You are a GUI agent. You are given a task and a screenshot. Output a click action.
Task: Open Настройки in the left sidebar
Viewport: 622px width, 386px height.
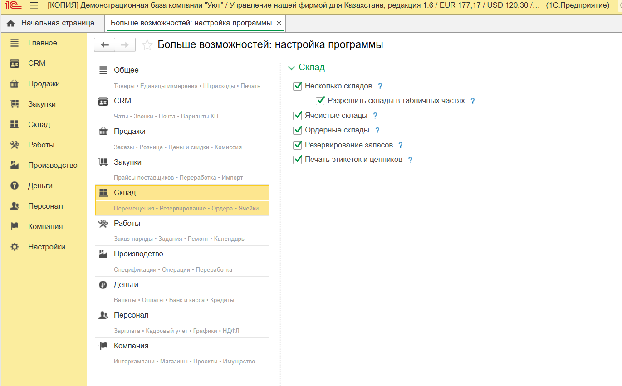(46, 247)
